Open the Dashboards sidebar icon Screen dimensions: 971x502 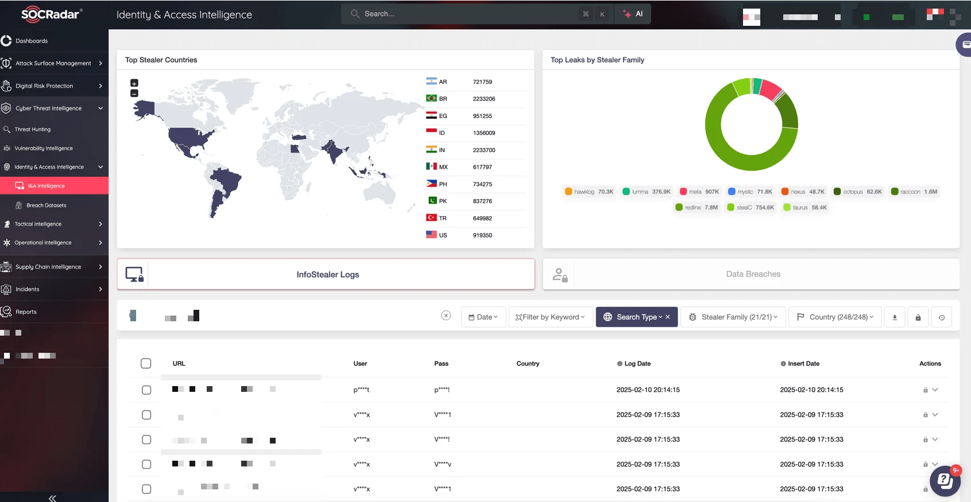coord(6,41)
